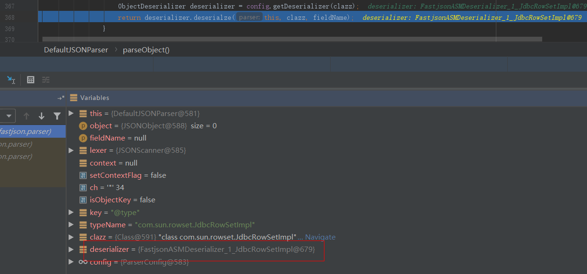Viewport: 587px width, 274px height.
Task: Select DefaultJSONParser in the breadcrumb
Action: coord(76,50)
